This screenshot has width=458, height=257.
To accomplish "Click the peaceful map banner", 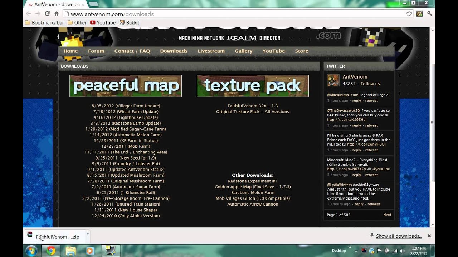I will (x=126, y=86).
